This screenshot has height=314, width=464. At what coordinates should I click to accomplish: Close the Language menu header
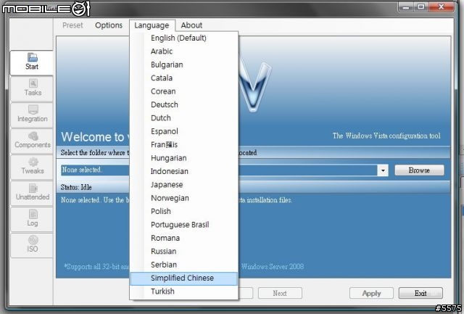click(x=152, y=25)
